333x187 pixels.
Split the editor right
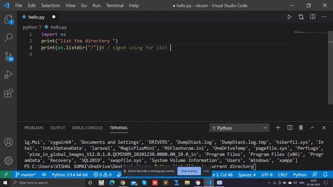[x=313, y=17]
